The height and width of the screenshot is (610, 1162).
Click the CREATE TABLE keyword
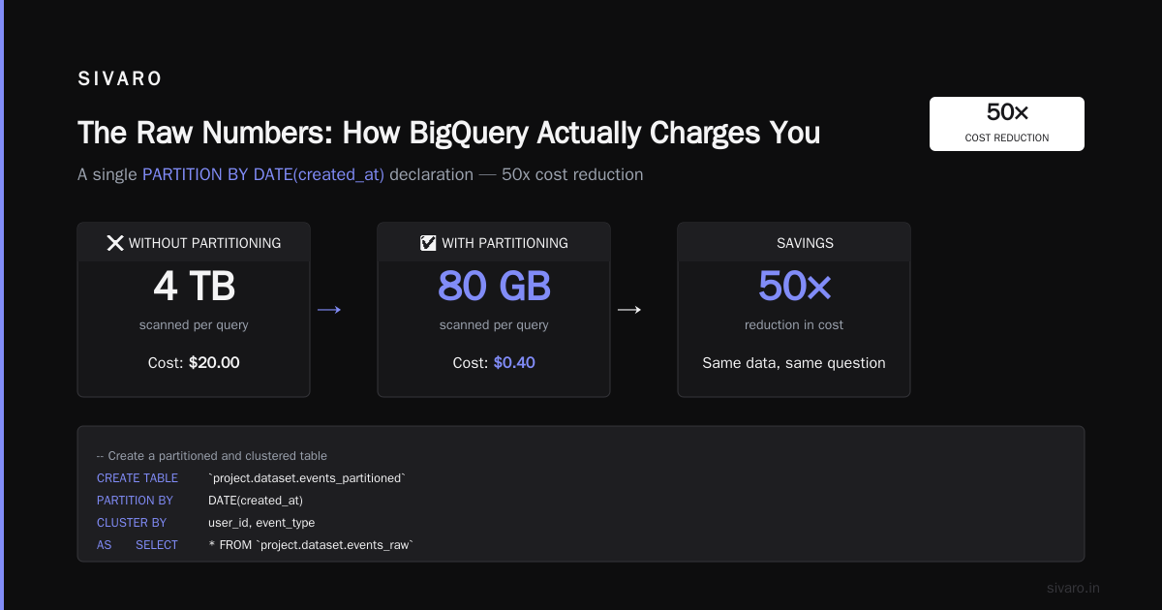coord(138,478)
